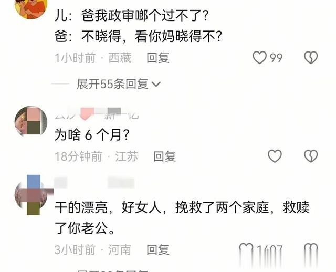The image size is (336, 272).
Task: Like the Tibet comment with 99 likes
Action: 259,58
